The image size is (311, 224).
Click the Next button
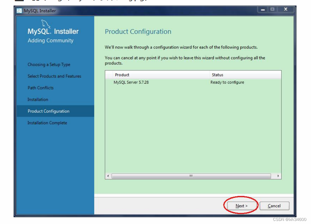point(241,205)
